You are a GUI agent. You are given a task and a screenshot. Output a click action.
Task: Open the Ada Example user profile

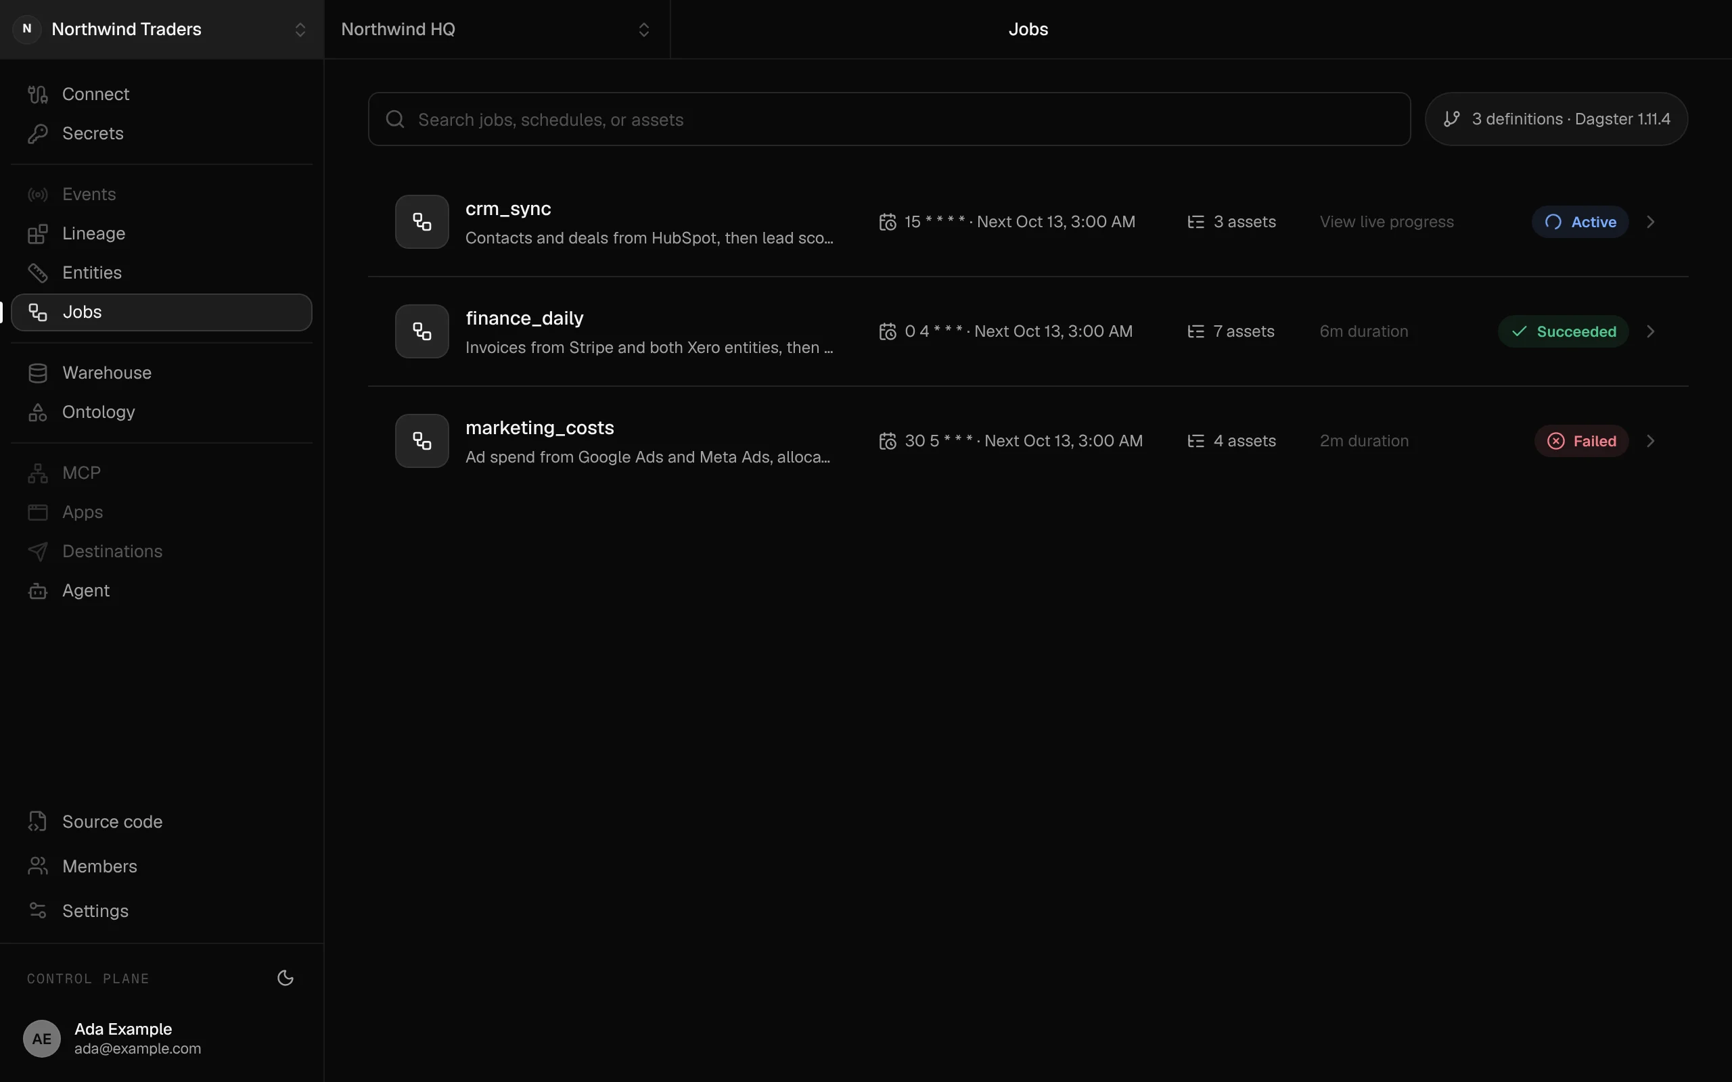pyautogui.click(x=162, y=1039)
